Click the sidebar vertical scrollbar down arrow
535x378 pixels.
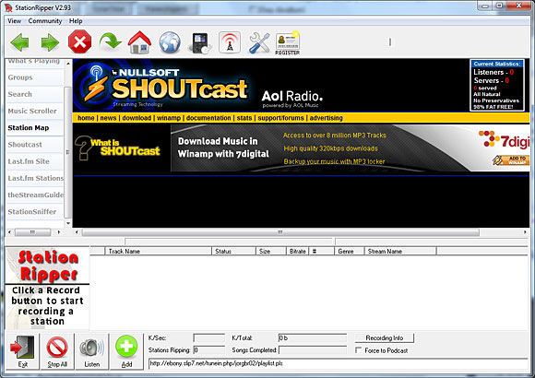pos(68,223)
